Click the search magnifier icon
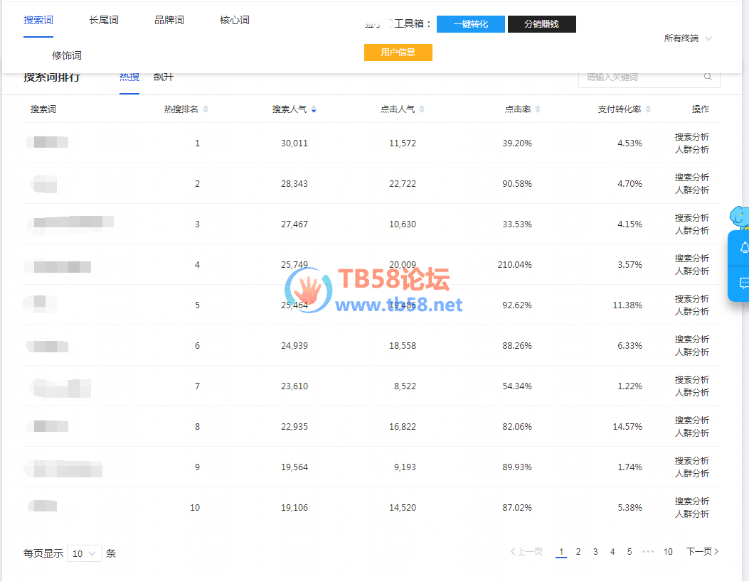Viewport: 749px width, 581px height. tap(708, 77)
